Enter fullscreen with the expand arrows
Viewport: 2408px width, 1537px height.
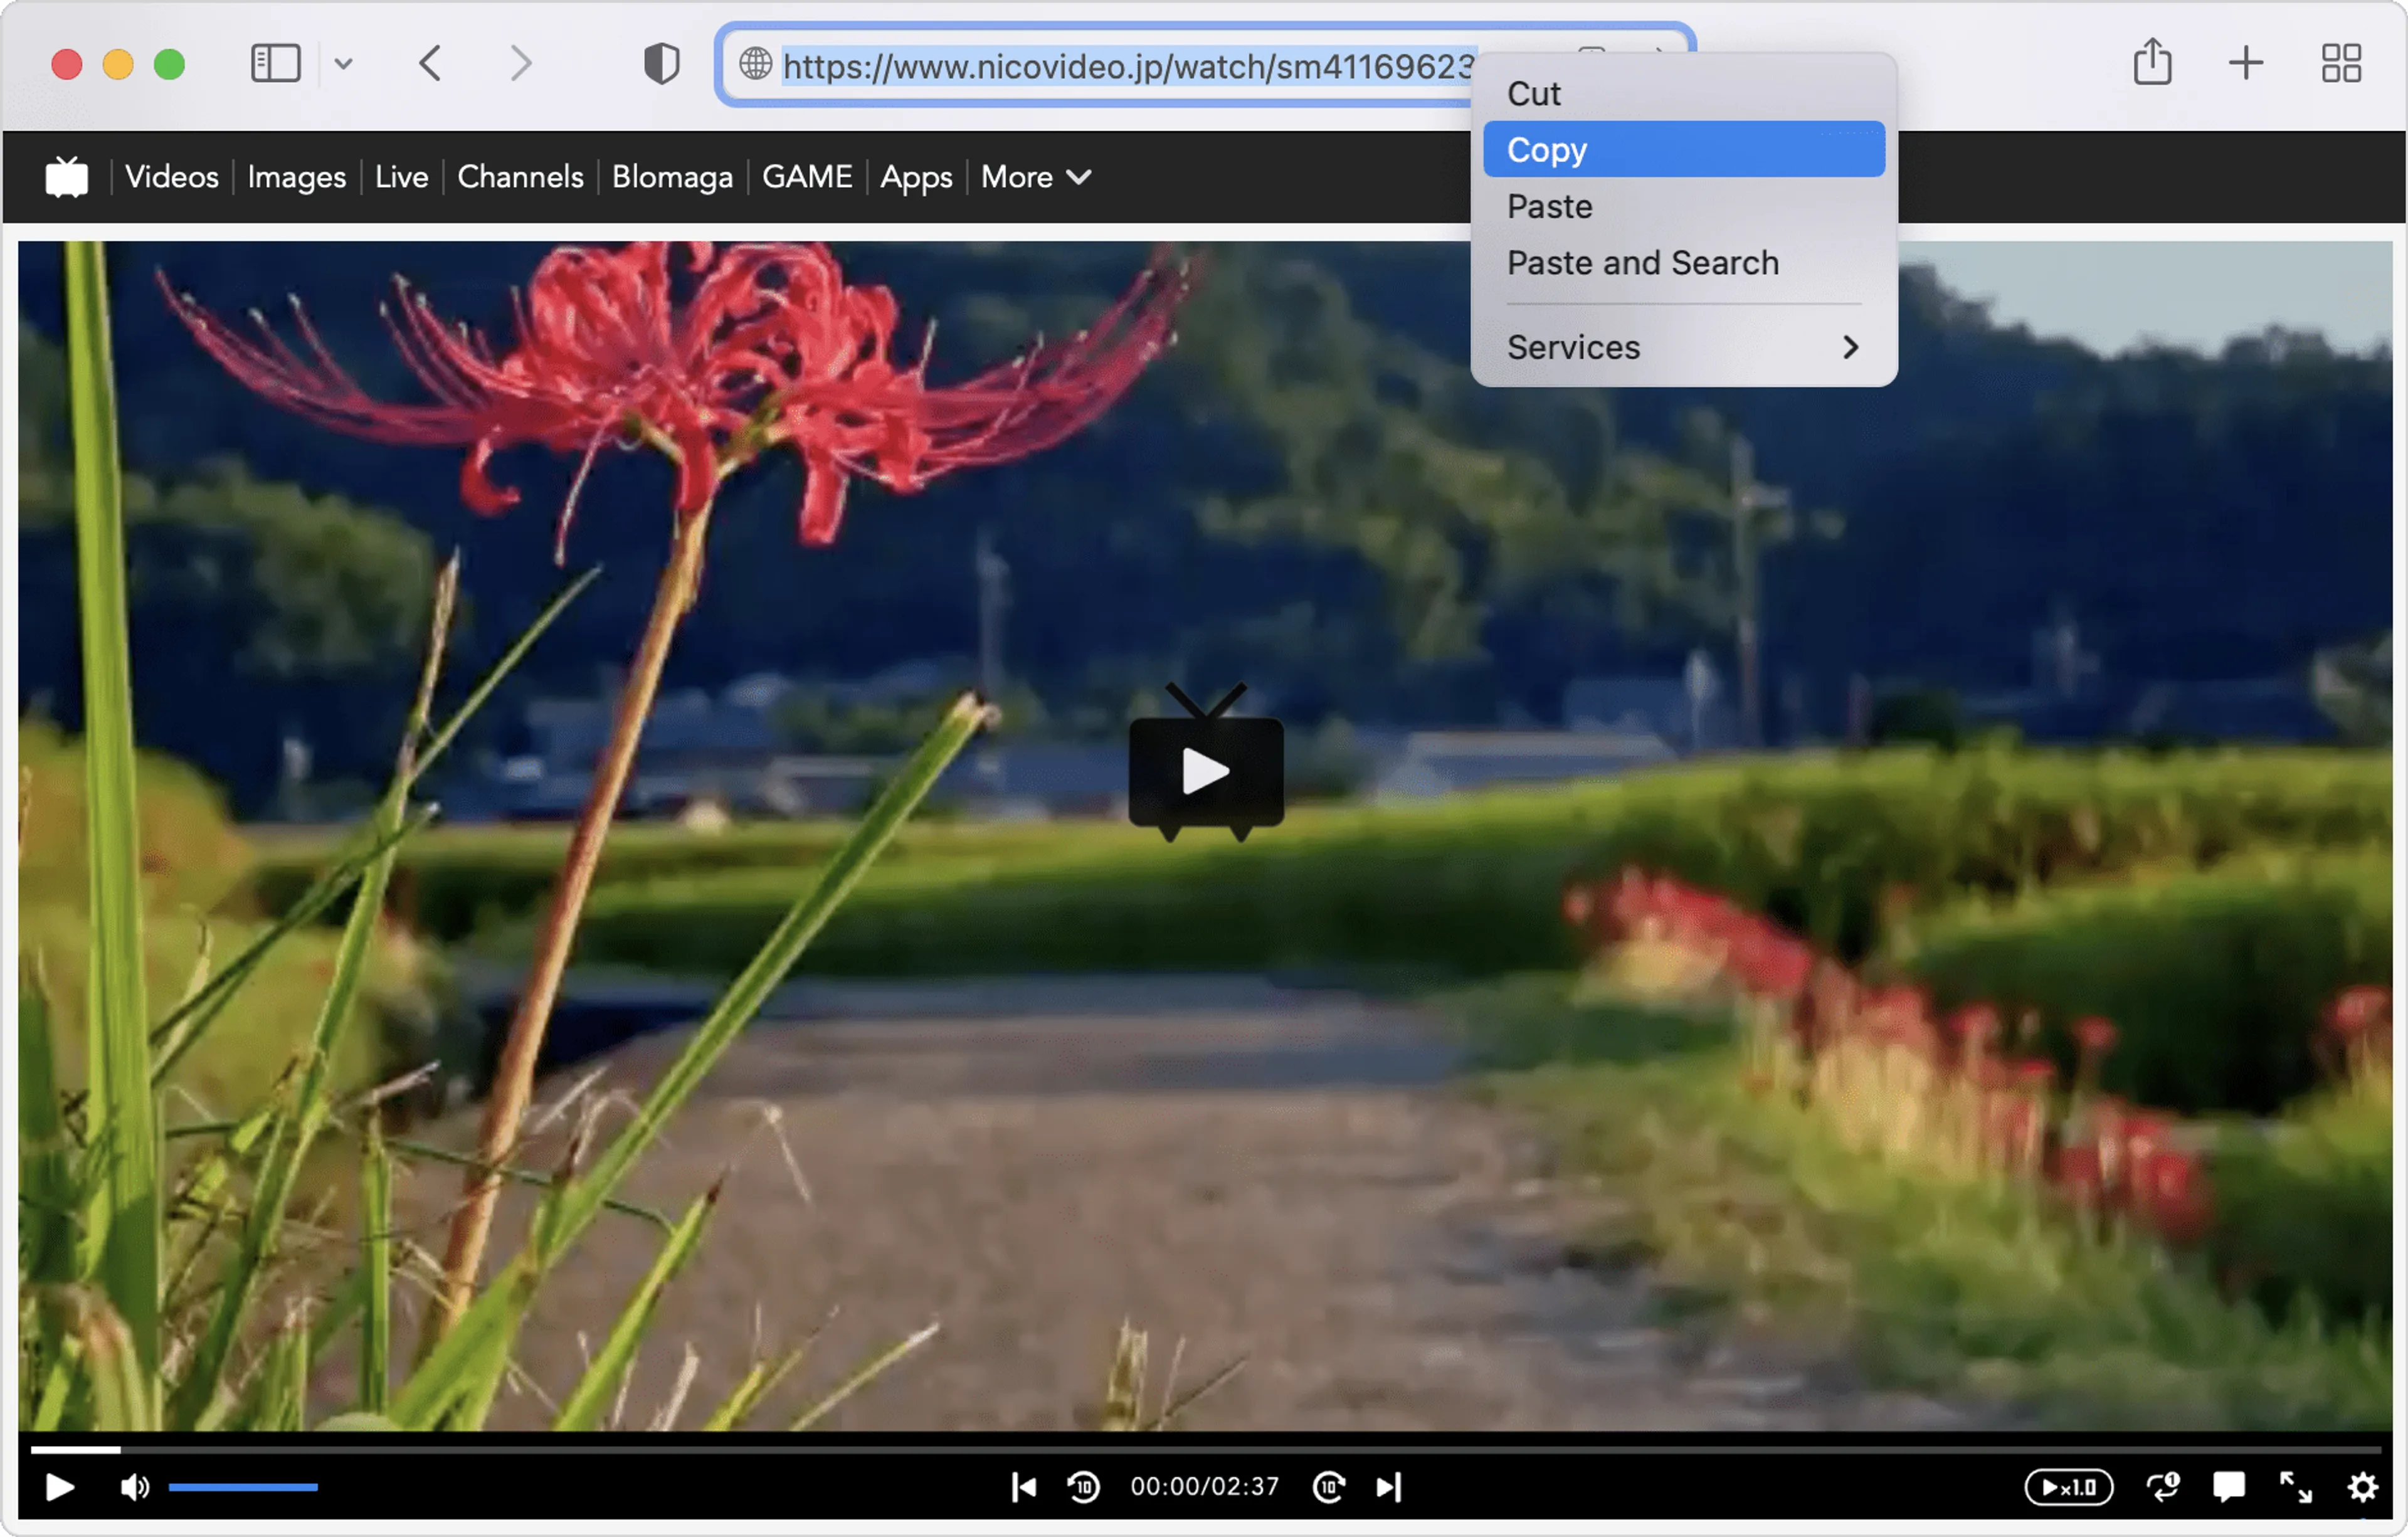coord(2296,1487)
